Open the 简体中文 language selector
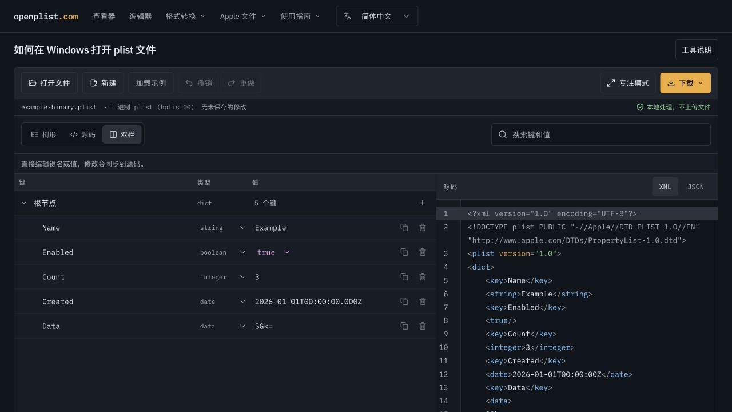The image size is (732, 412). (x=377, y=16)
